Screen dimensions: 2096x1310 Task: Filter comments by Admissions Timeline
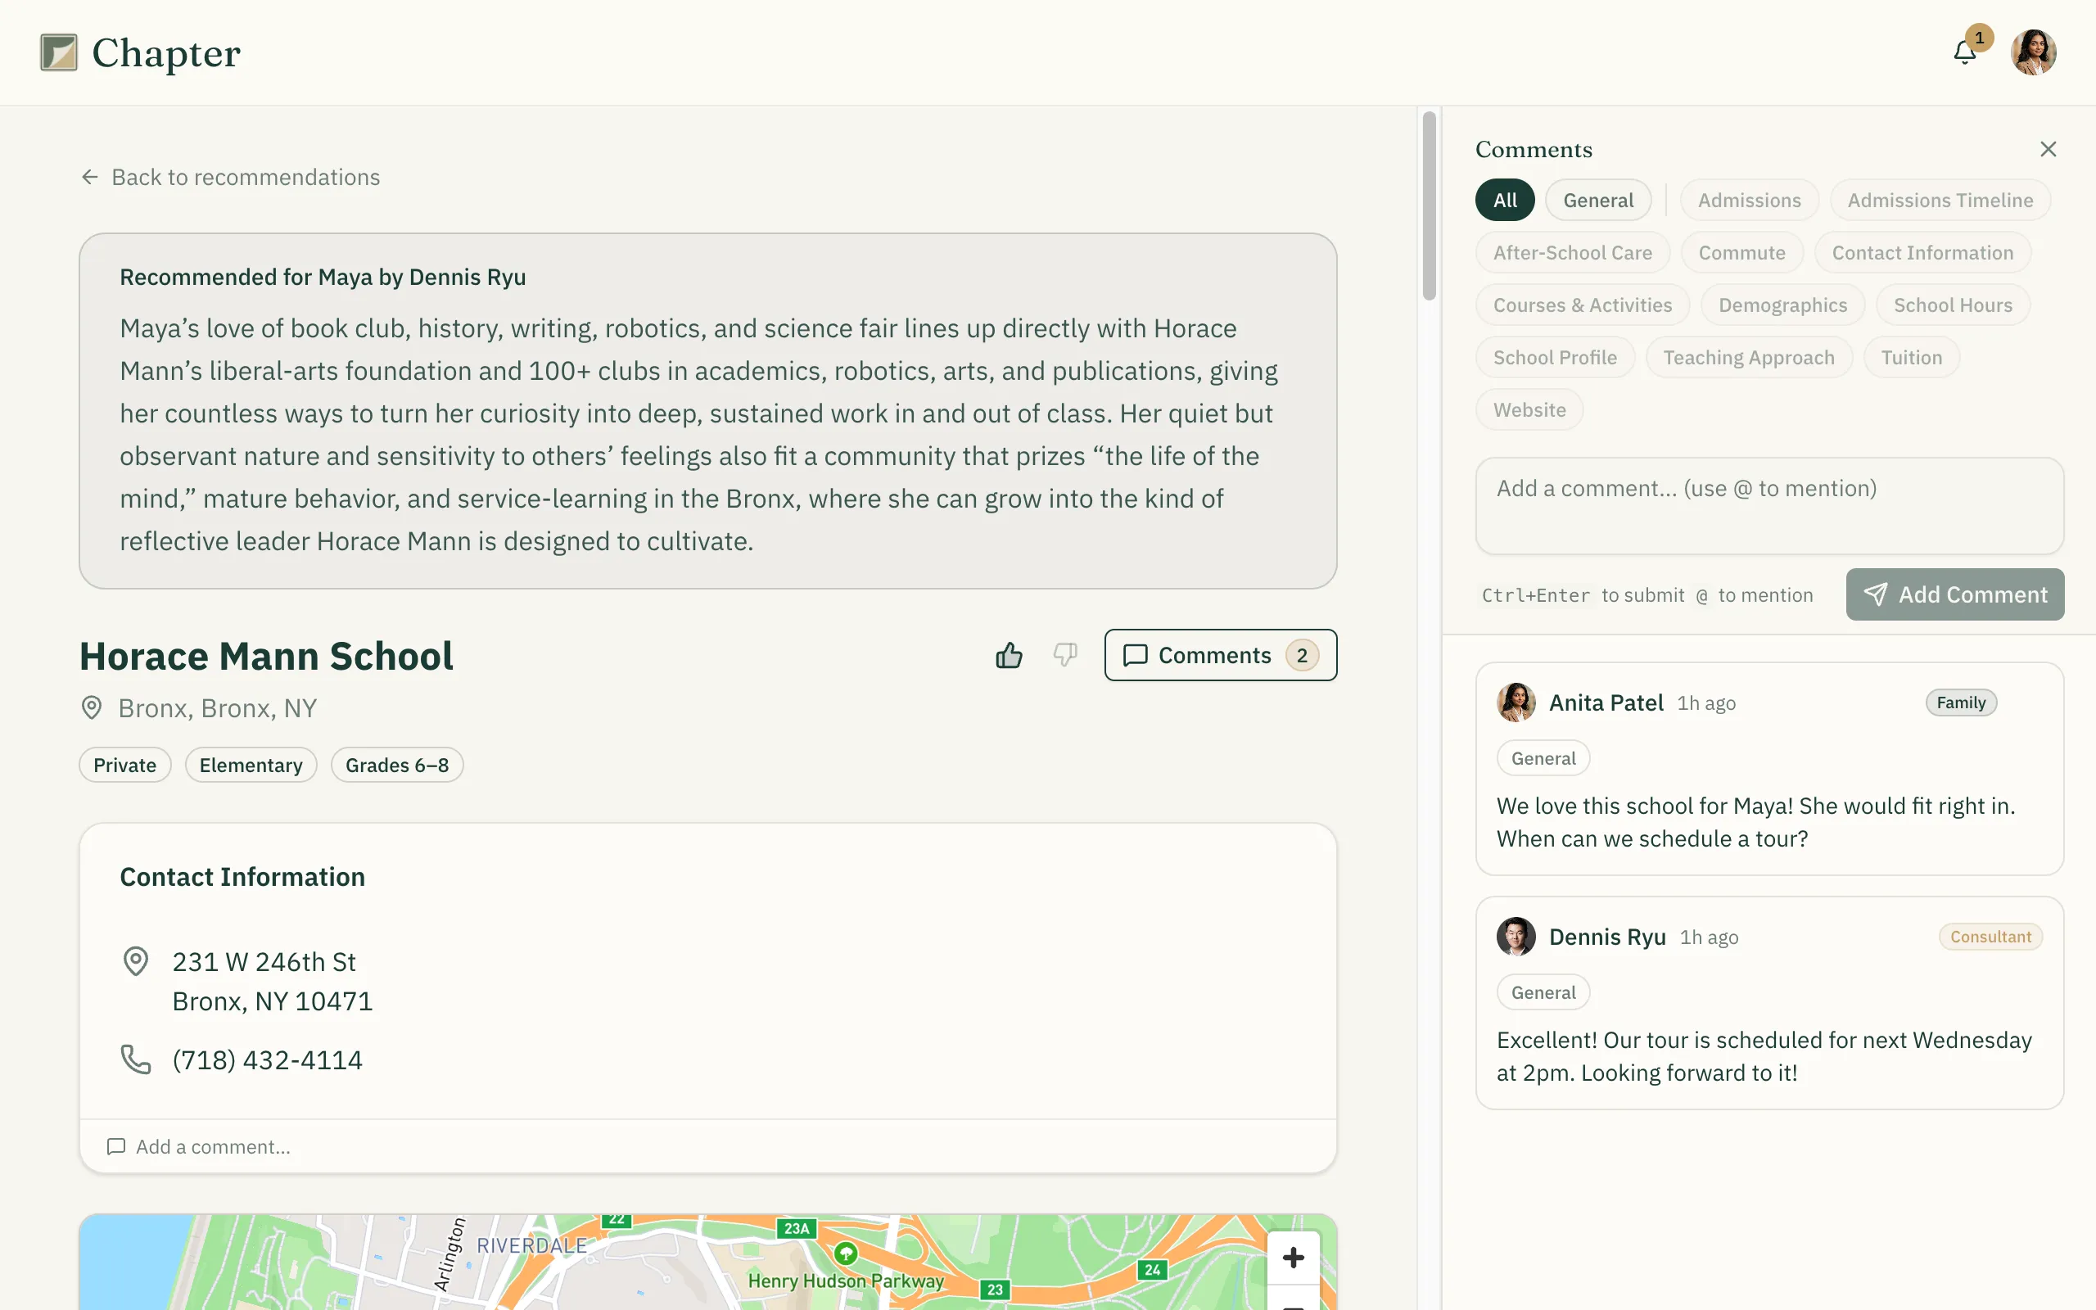click(x=1940, y=200)
